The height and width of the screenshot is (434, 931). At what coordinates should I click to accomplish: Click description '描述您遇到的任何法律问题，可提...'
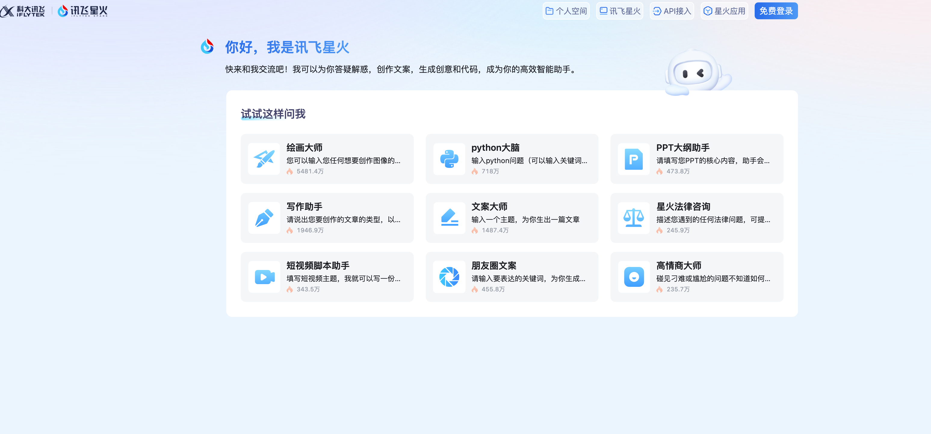(713, 219)
